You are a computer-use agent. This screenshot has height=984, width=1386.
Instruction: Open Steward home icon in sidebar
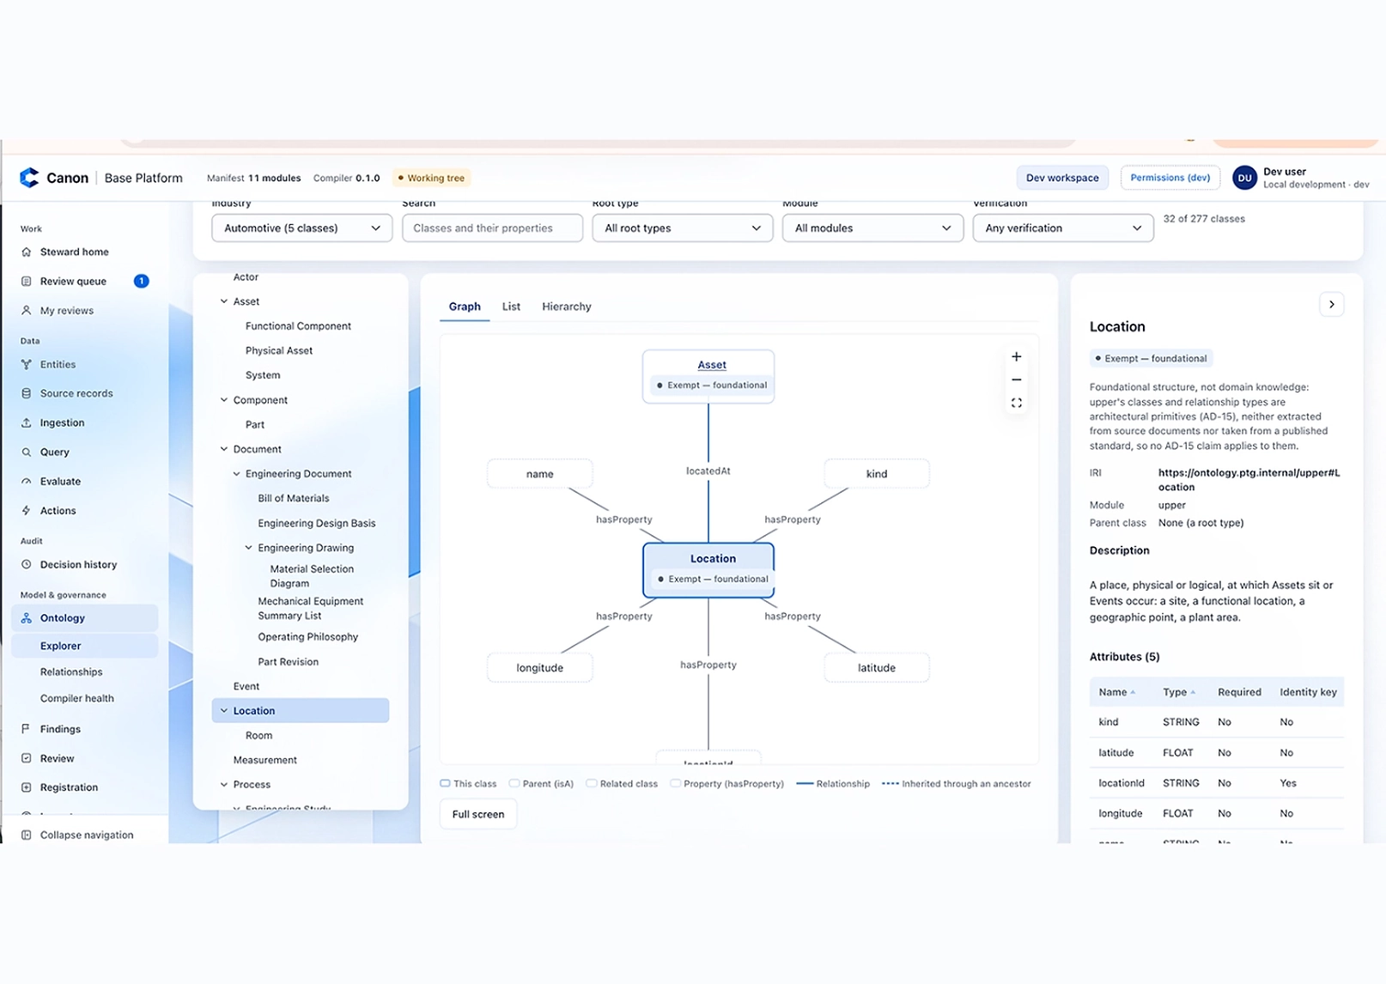pyautogui.click(x=27, y=252)
